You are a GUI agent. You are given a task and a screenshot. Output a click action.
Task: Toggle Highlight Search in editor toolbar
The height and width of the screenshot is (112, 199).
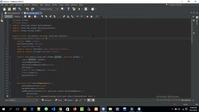pos(54,16)
